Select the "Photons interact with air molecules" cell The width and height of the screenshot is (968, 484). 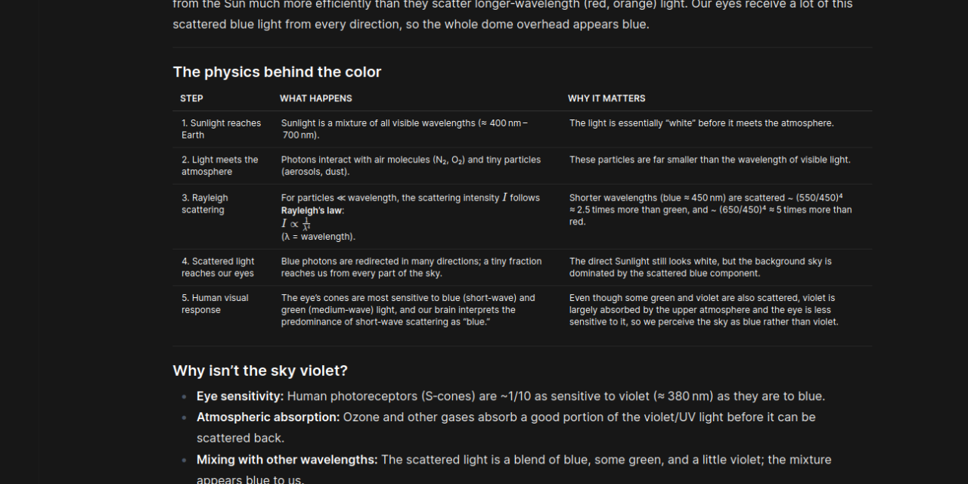click(x=411, y=166)
